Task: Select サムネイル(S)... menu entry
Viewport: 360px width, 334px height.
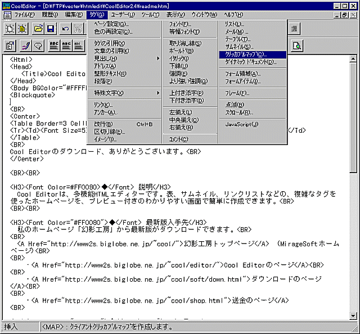Action: click(253, 47)
